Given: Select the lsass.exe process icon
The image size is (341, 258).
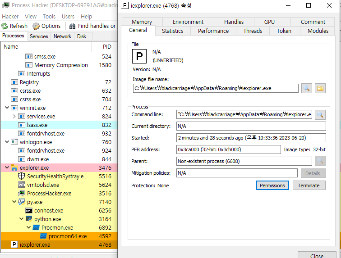Looking at the screenshot, I should coord(21,125).
